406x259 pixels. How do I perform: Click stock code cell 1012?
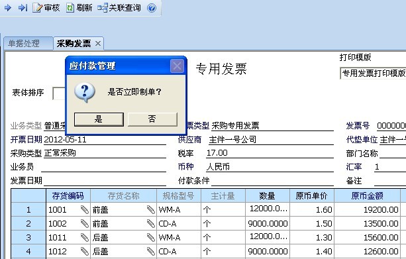pyautogui.click(x=68, y=251)
